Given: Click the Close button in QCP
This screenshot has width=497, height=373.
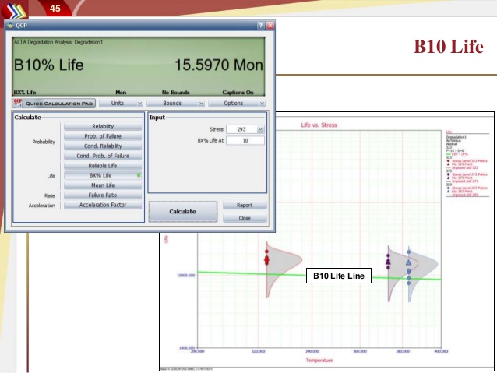Looking at the screenshot, I should (245, 219).
